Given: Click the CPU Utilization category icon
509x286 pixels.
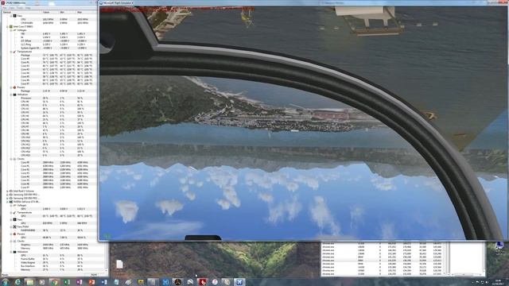Looking at the screenshot, I should click(x=14, y=95).
